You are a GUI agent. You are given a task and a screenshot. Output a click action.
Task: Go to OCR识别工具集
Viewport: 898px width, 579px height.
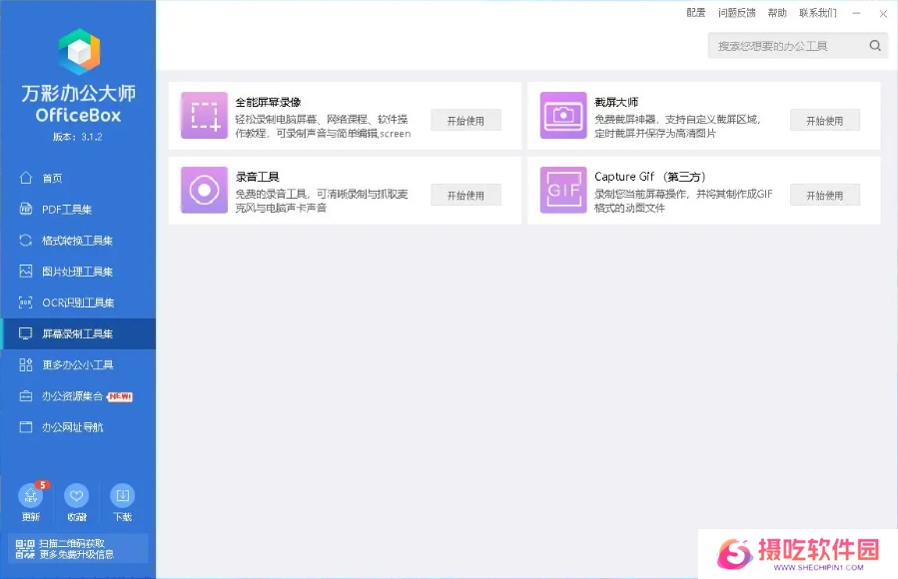coord(77,302)
